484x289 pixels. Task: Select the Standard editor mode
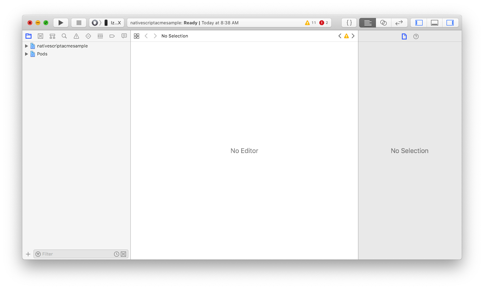point(367,23)
